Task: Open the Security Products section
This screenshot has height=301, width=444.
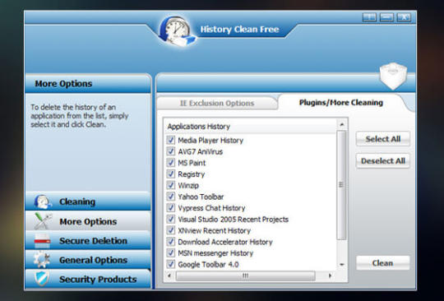Action: tap(88, 279)
